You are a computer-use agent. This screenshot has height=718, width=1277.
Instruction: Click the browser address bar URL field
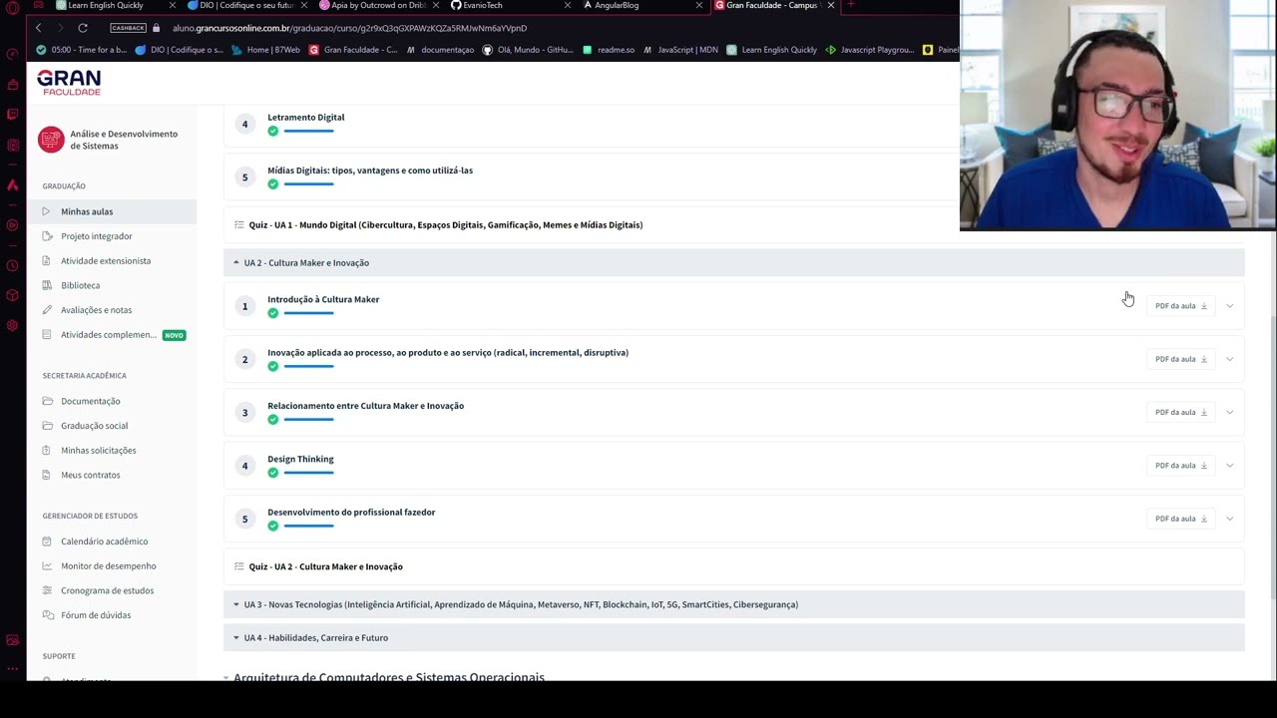pos(349,28)
